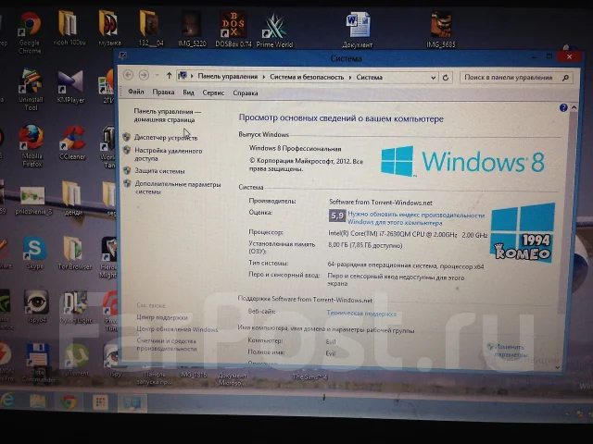Open the Сервис menu
This screenshot has height=444, width=593.
[x=213, y=92]
